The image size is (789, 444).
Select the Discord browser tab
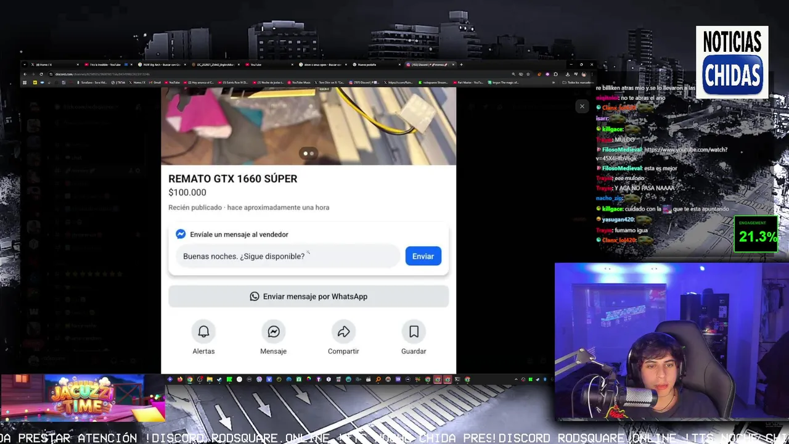tap(430, 65)
